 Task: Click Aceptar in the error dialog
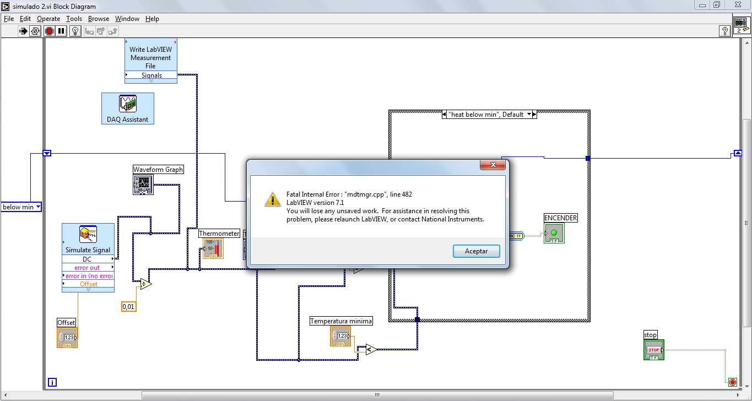(477, 251)
